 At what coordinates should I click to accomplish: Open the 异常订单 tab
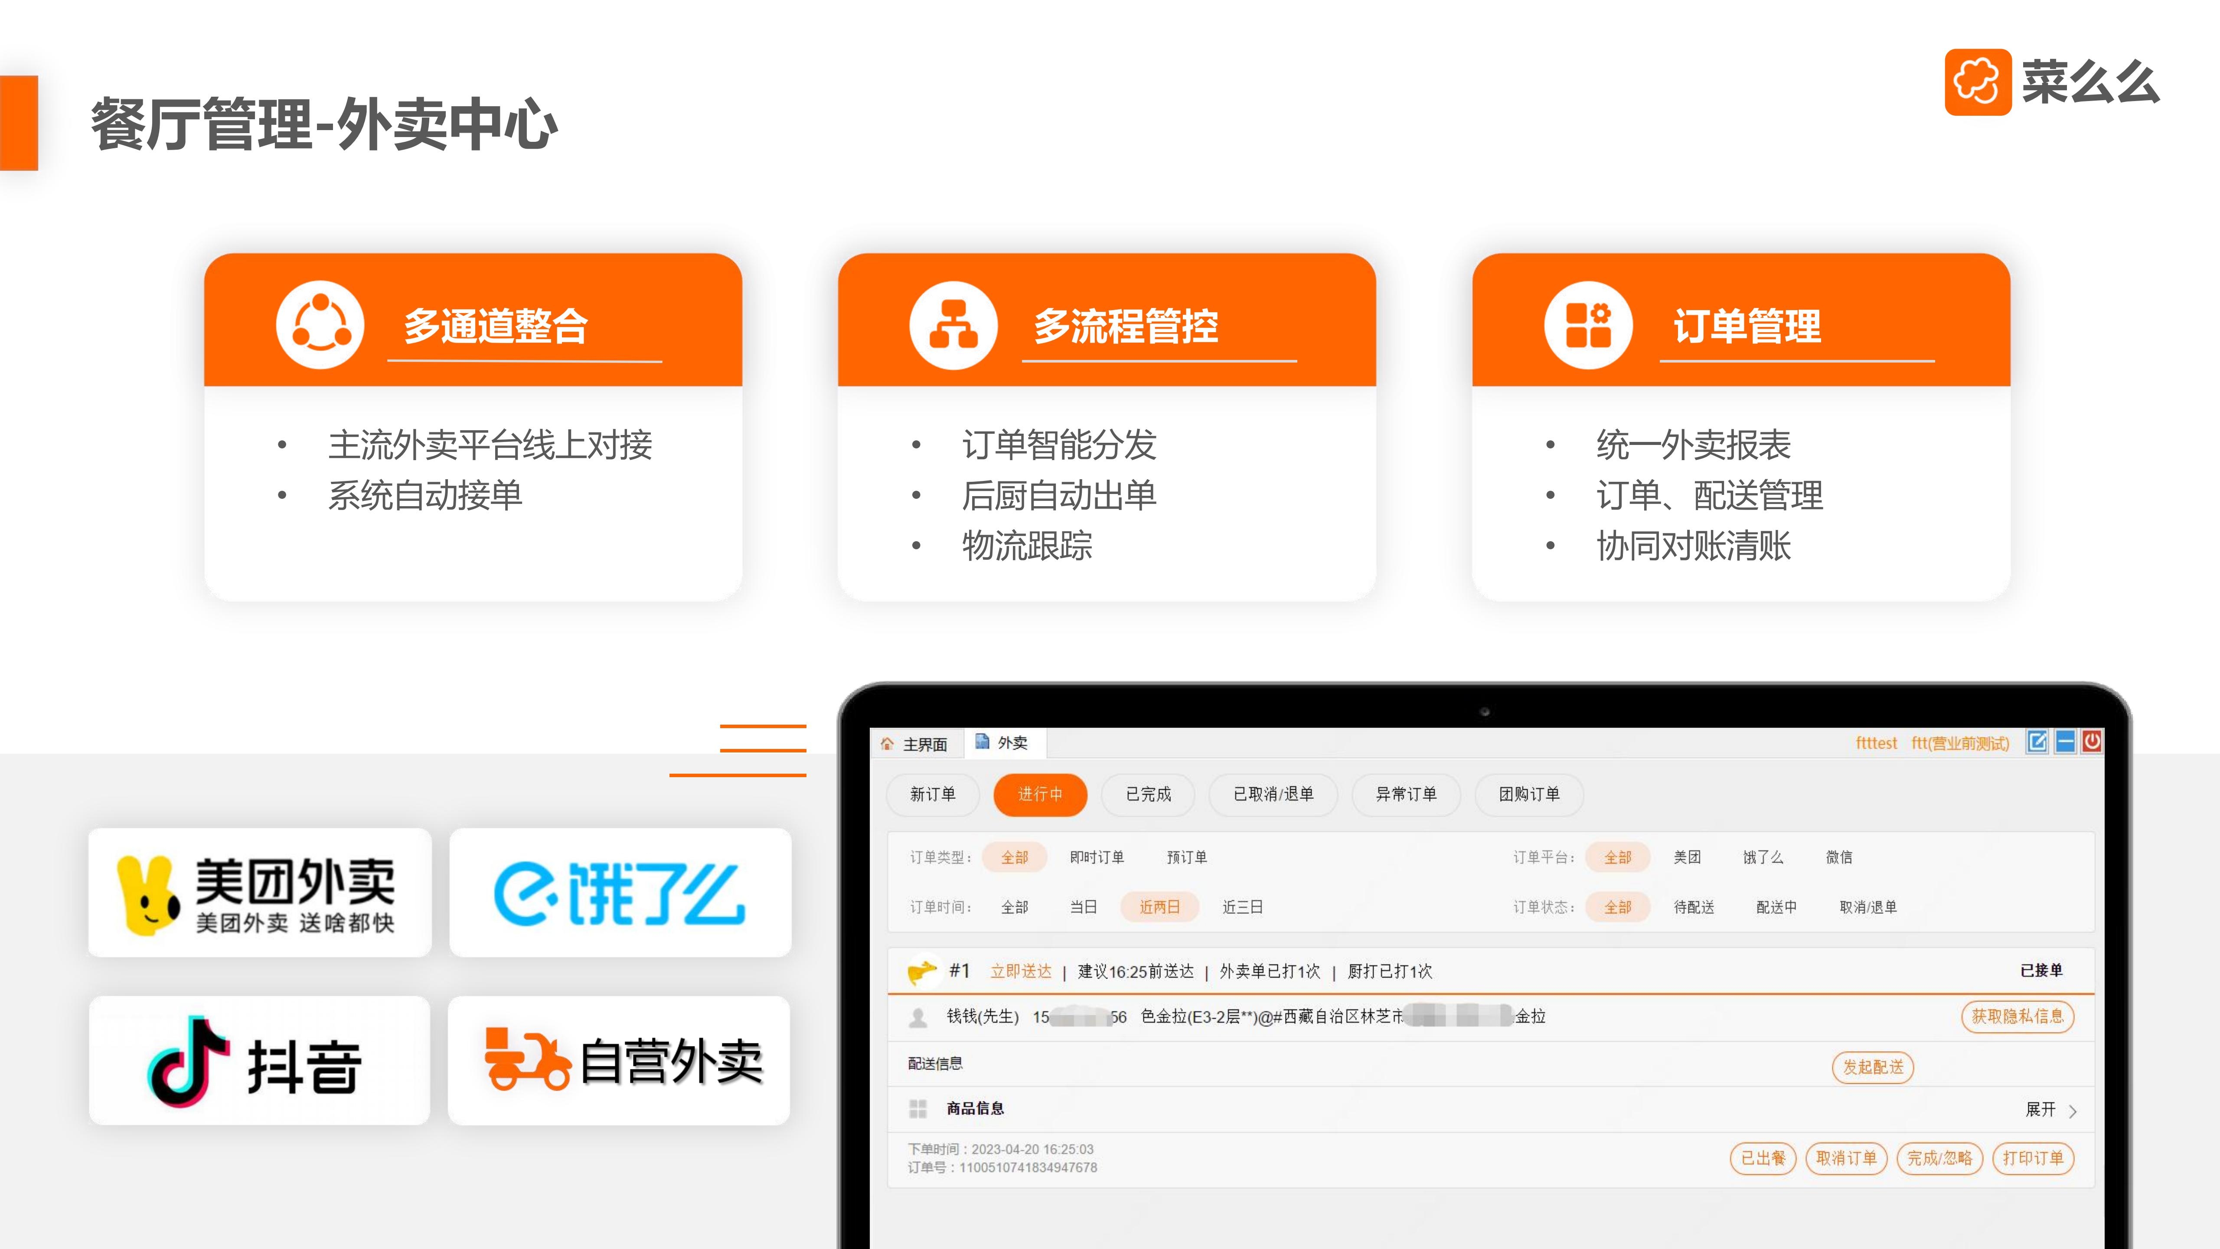1406,794
